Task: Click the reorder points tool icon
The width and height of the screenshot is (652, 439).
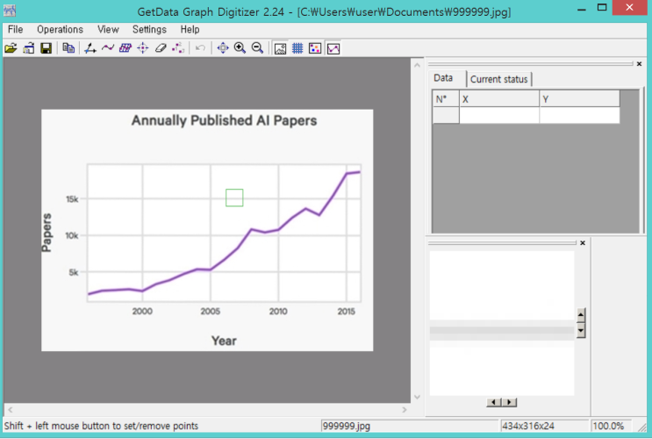Action: (x=178, y=48)
